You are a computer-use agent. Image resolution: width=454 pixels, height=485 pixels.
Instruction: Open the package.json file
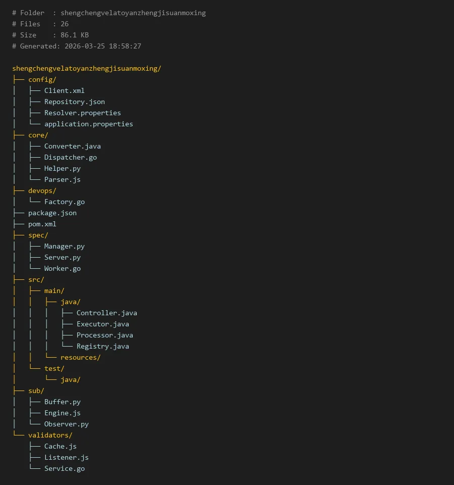coord(52,213)
